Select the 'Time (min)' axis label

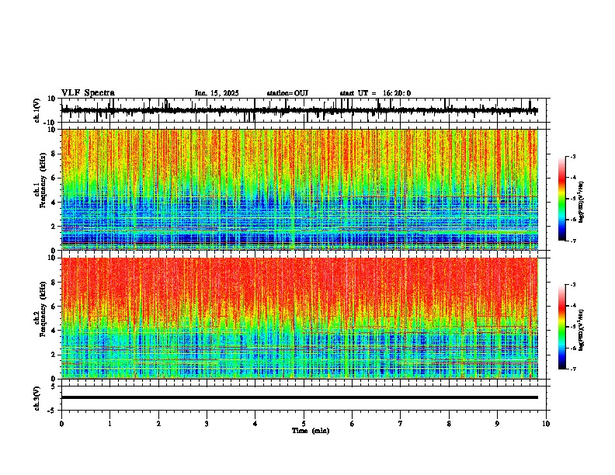pyautogui.click(x=311, y=431)
